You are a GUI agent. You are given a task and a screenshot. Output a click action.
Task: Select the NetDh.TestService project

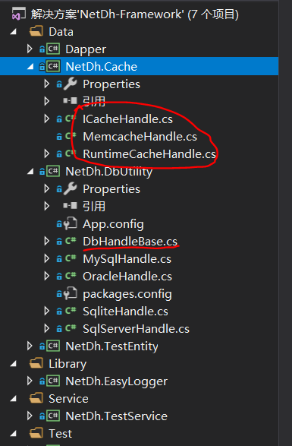tap(117, 416)
